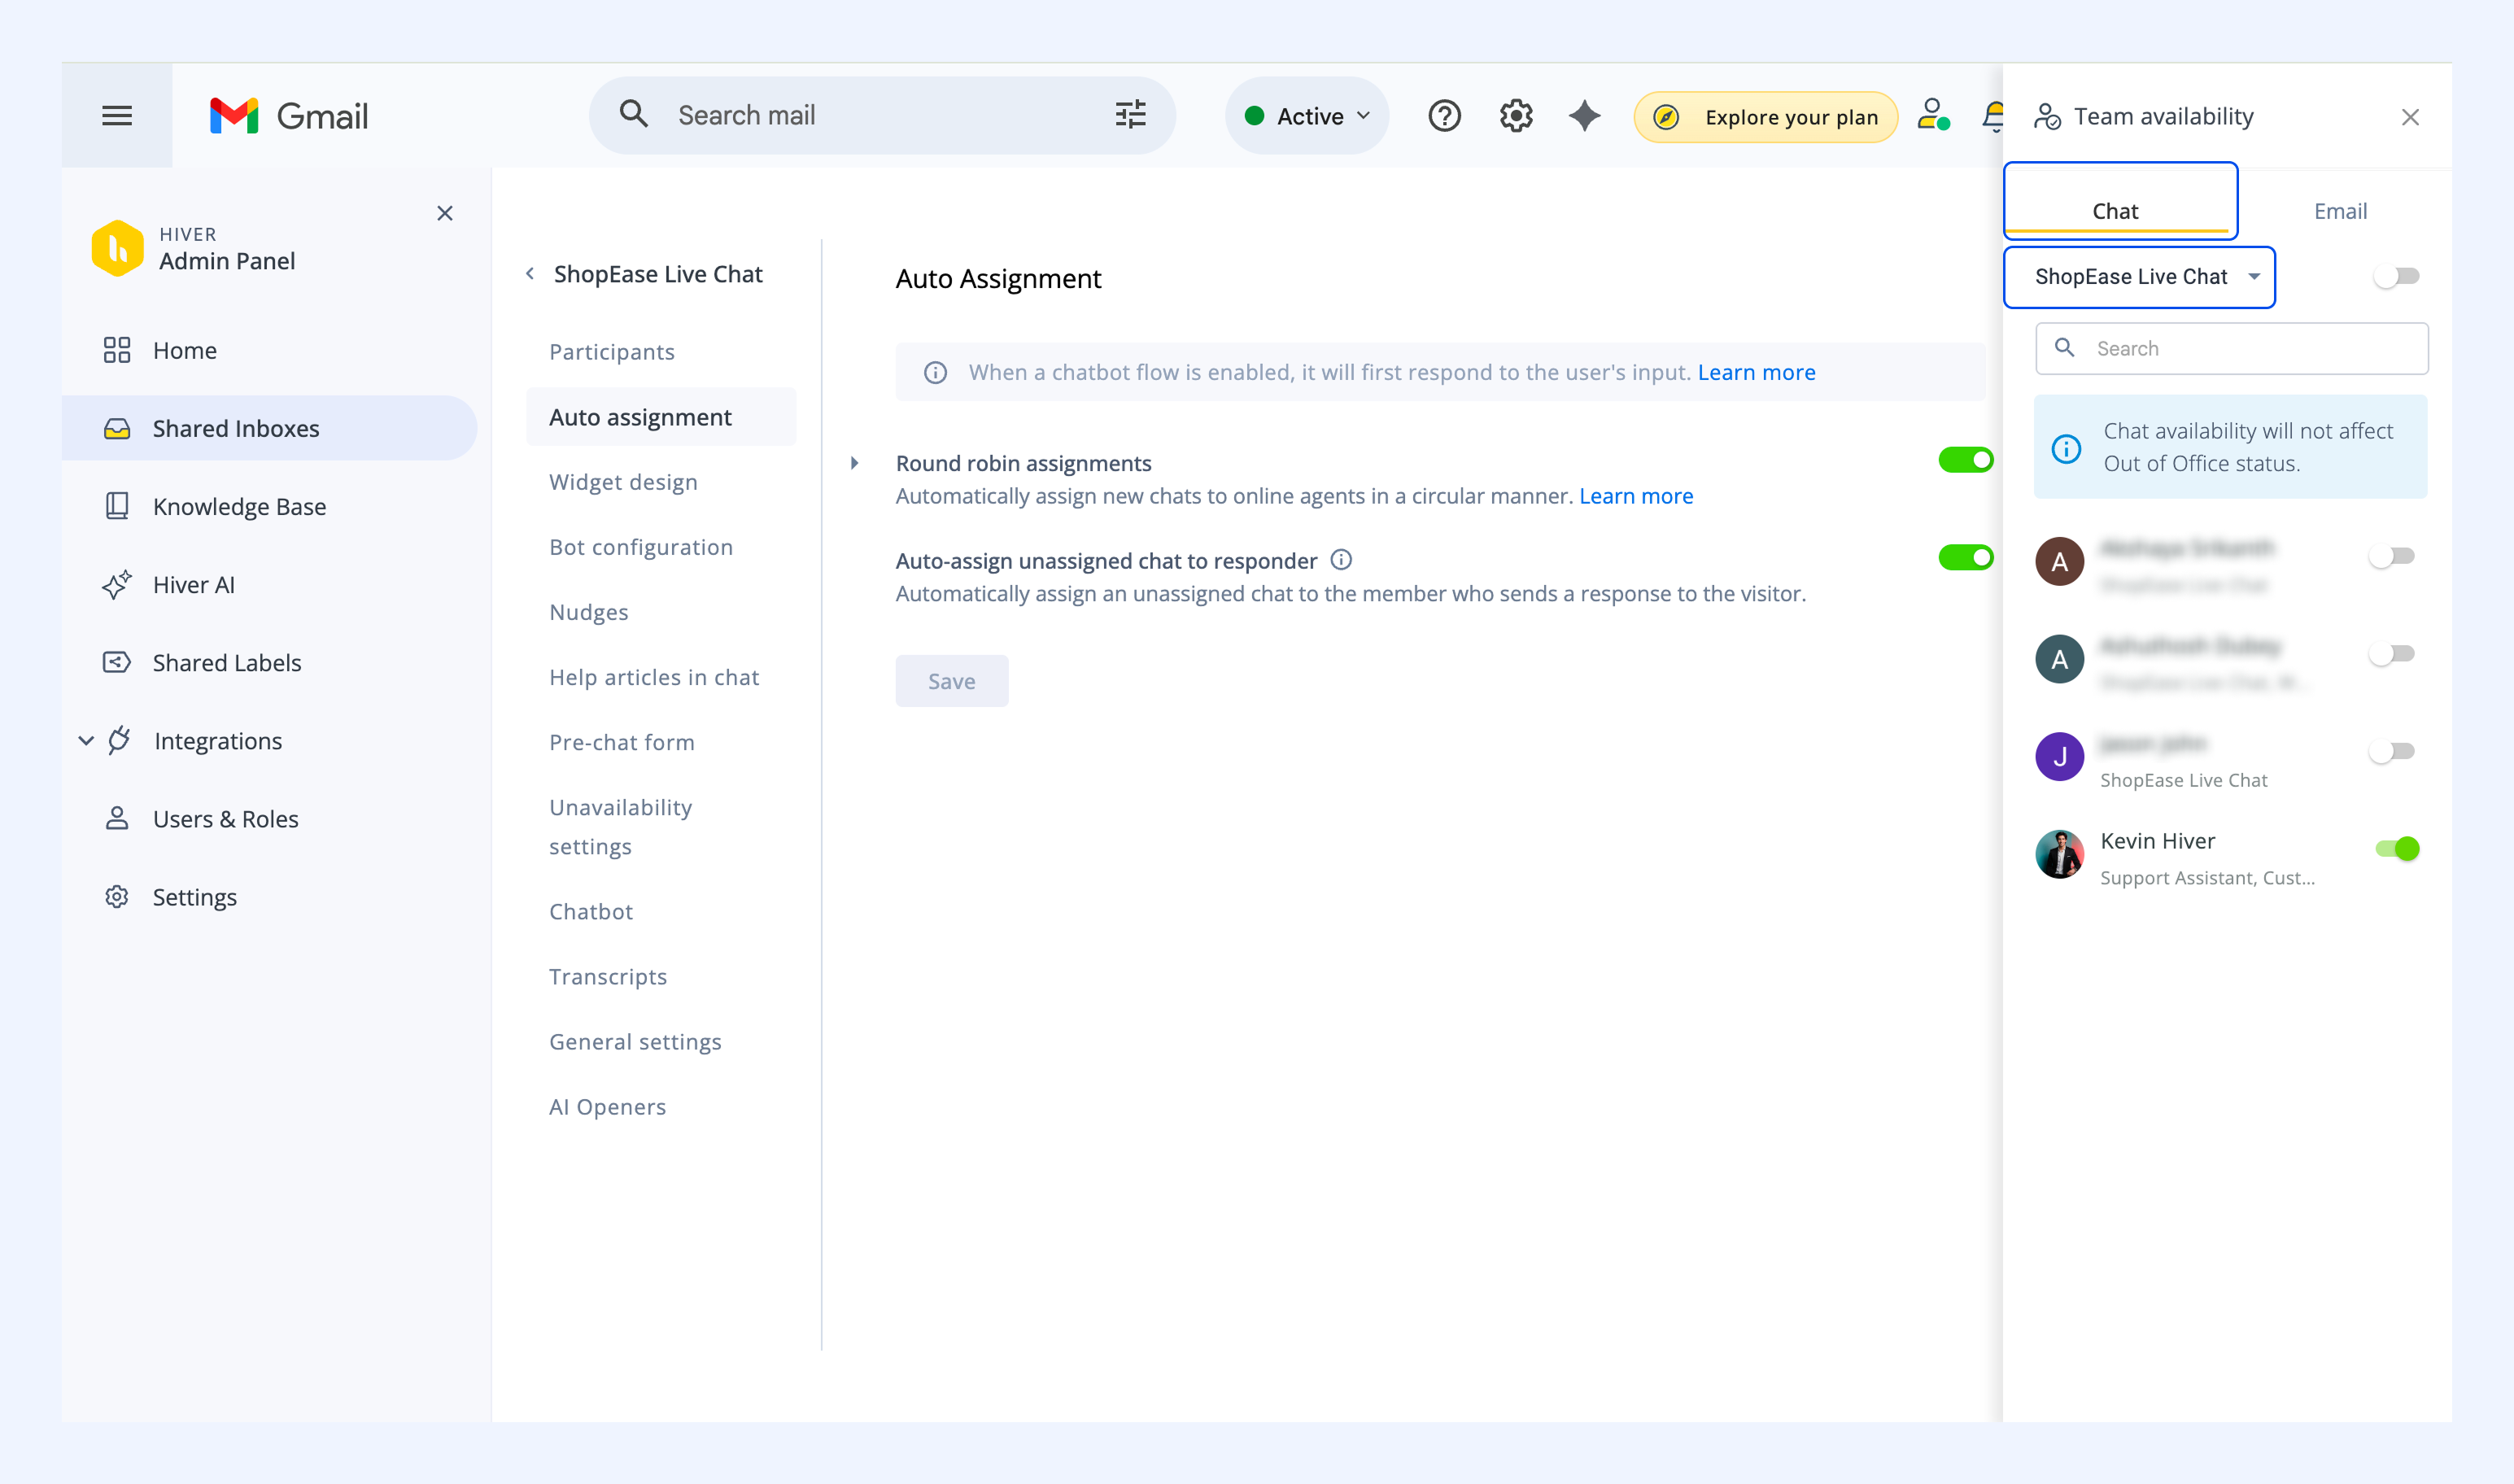Click the Save button
The image size is (2514, 1484).
(x=951, y=681)
